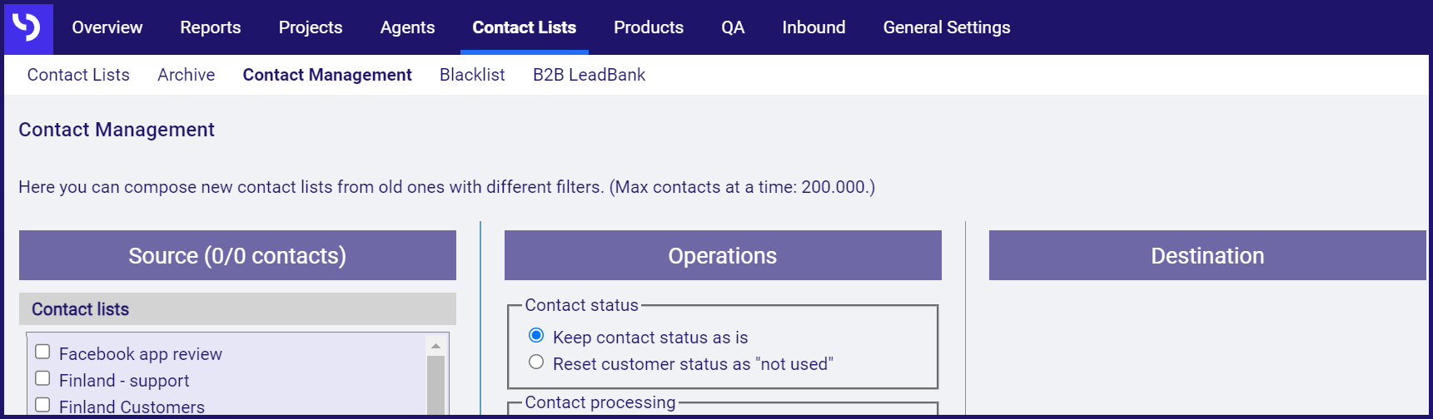Show the Archive sub-tab
1433x419 pixels.
tap(187, 75)
